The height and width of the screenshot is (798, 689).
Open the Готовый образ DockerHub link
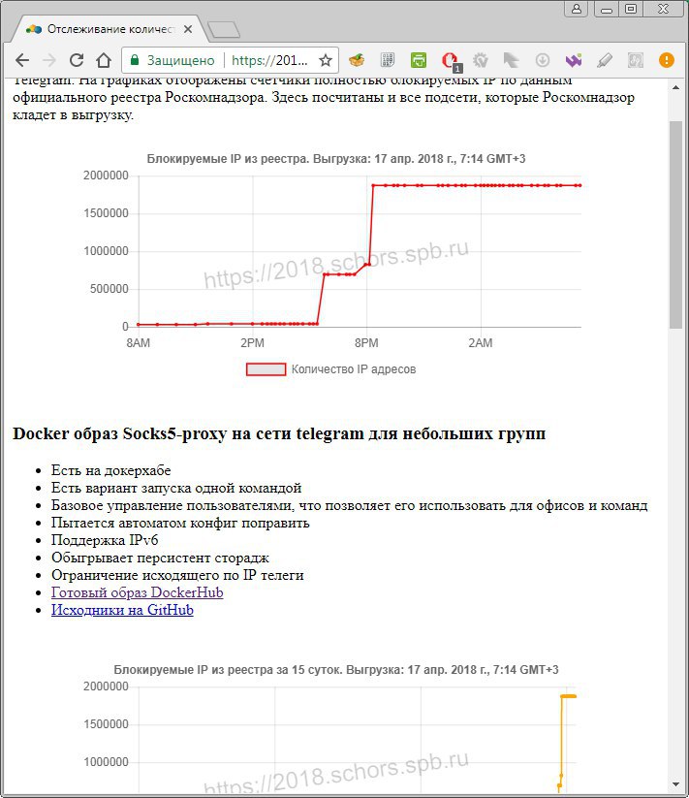click(x=137, y=592)
